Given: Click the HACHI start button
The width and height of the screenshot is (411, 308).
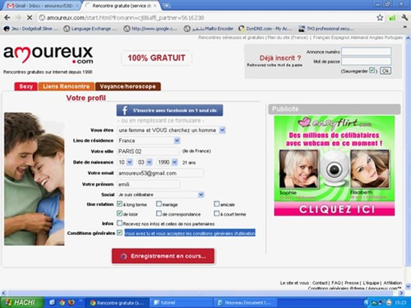Looking at the screenshot, I should 22,302.
